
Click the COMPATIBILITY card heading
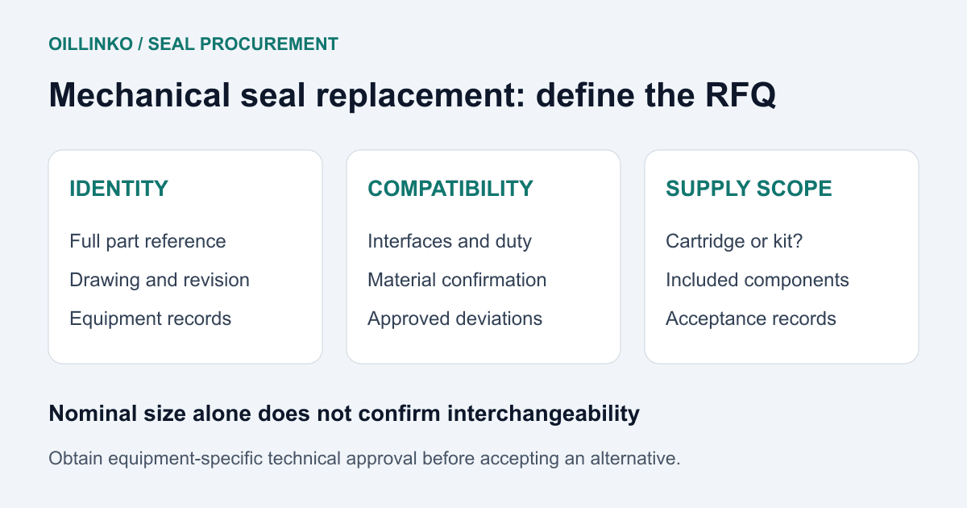450,189
